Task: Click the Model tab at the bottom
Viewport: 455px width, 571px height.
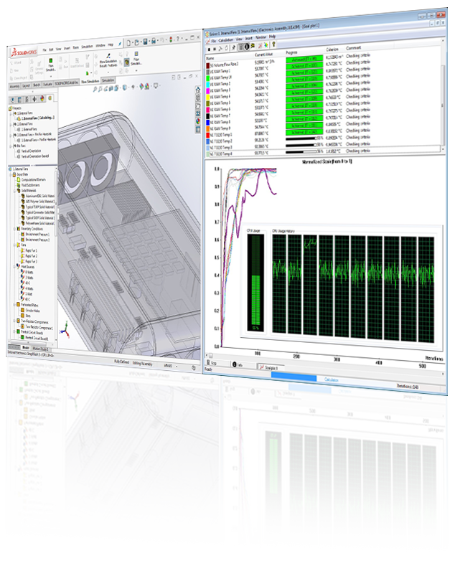Action: point(27,346)
